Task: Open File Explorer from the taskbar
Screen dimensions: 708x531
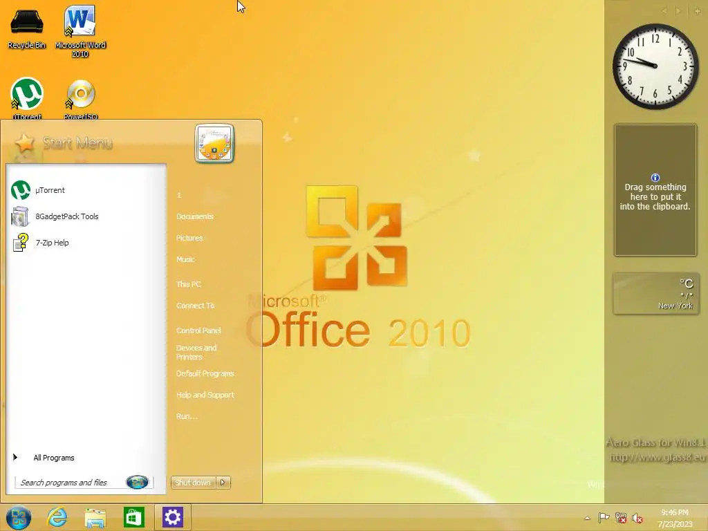Action: pos(95,517)
